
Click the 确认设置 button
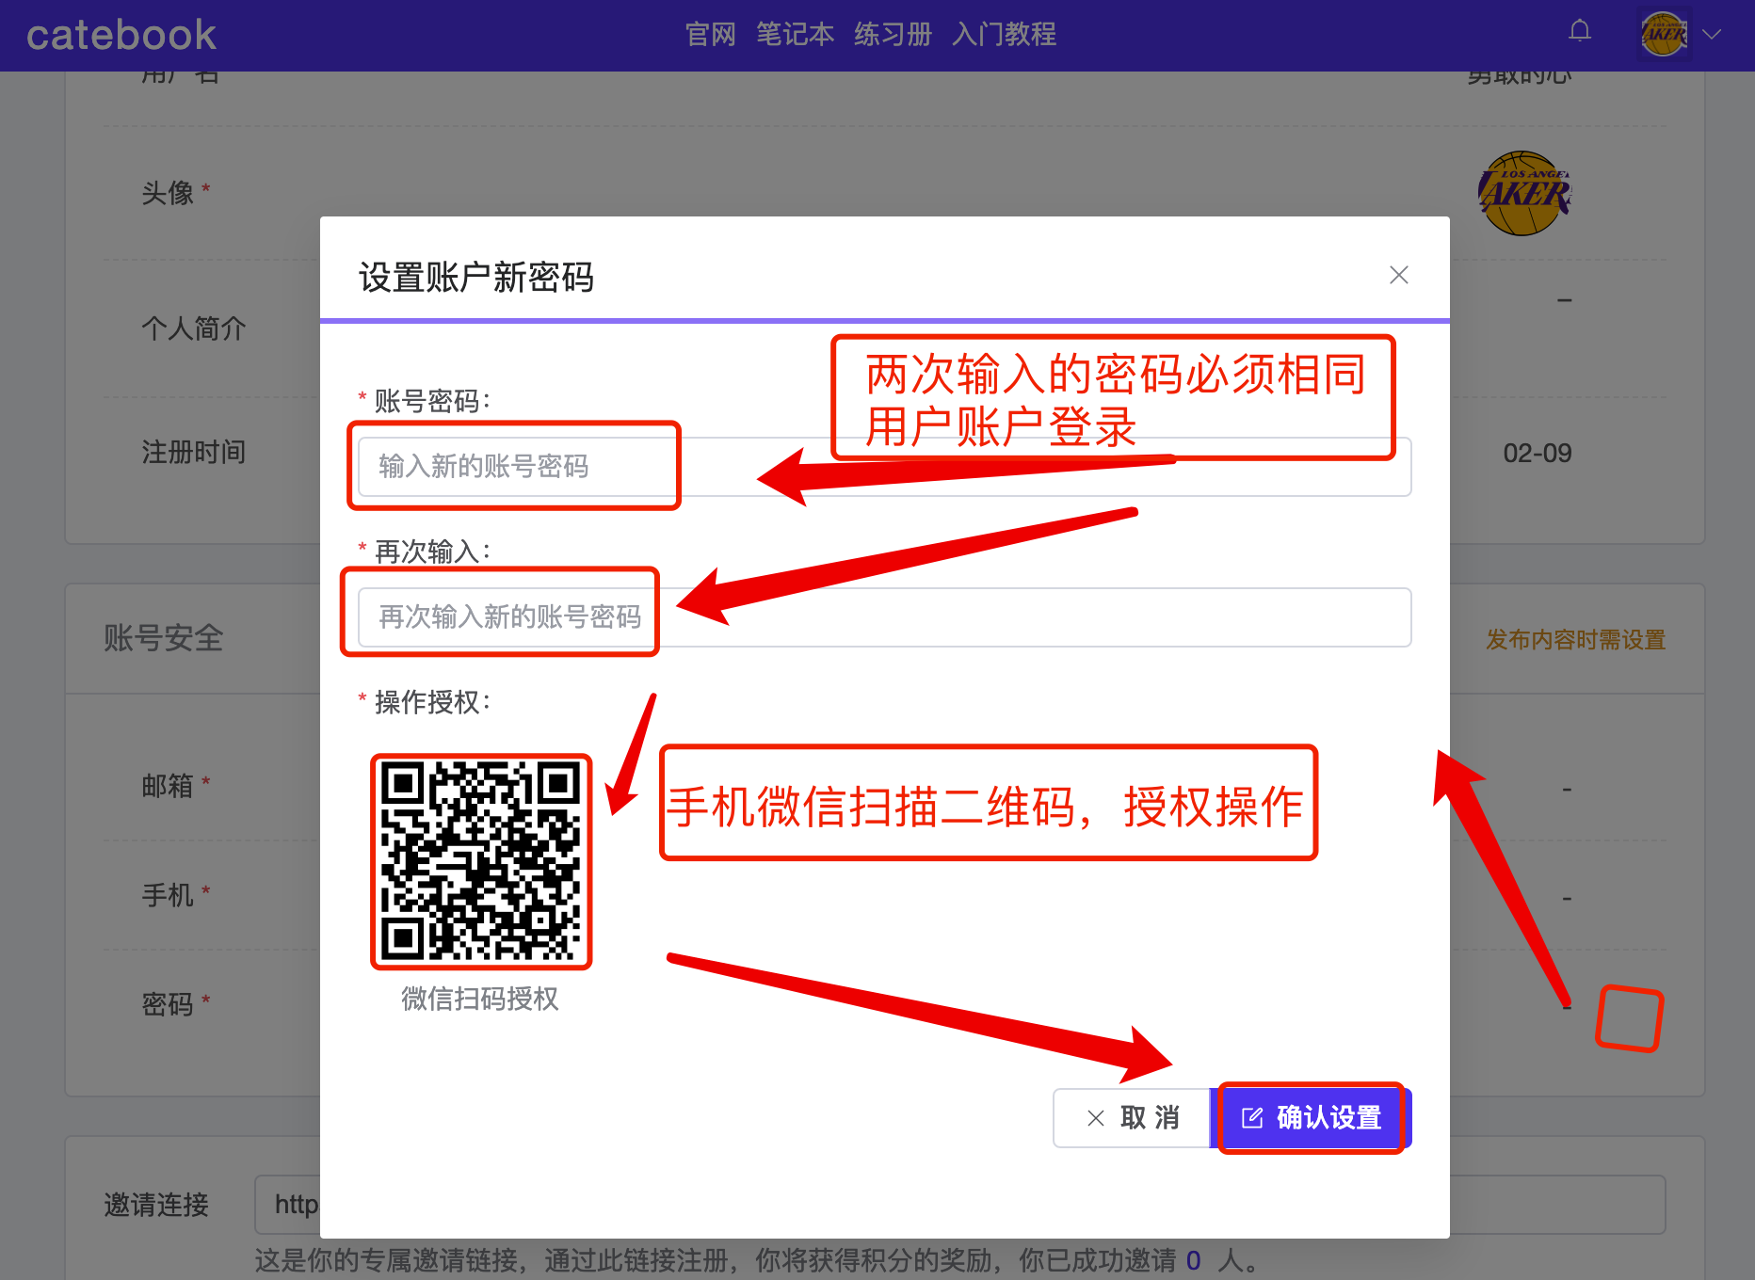tap(1311, 1118)
